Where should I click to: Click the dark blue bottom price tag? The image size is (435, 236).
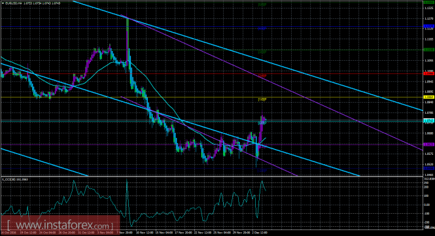(x=429, y=168)
